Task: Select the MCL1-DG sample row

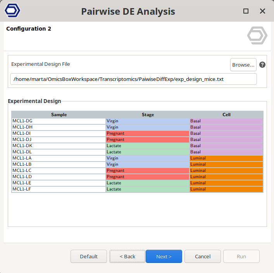Action: [x=59, y=121]
